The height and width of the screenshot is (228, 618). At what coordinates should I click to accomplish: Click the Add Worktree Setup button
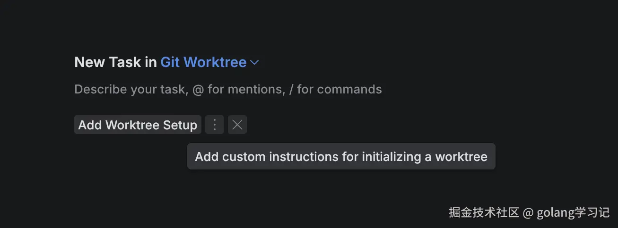tap(138, 125)
